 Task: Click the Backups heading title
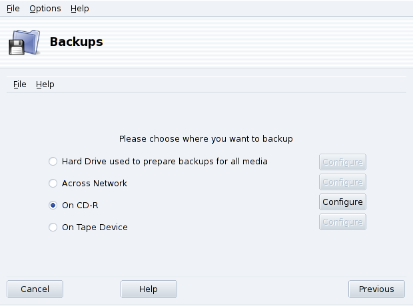tap(77, 42)
